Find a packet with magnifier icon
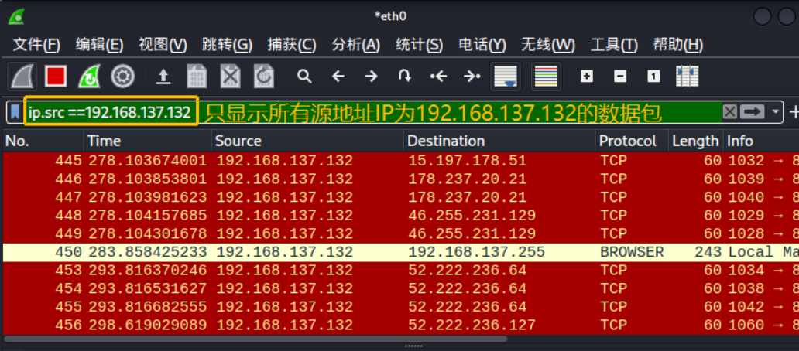799x351 pixels. pyautogui.click(x=304, y=77)
